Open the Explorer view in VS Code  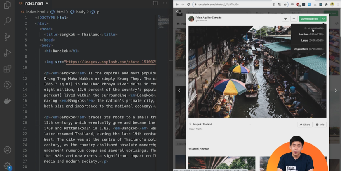coord(7,5)
